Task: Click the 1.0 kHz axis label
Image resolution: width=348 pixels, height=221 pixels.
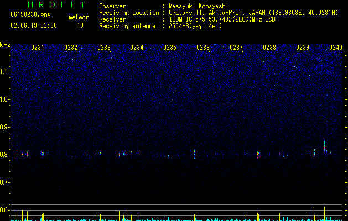Action: click(5, 99)
